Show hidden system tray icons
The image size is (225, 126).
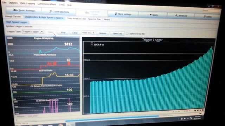(x=179, y=119)
